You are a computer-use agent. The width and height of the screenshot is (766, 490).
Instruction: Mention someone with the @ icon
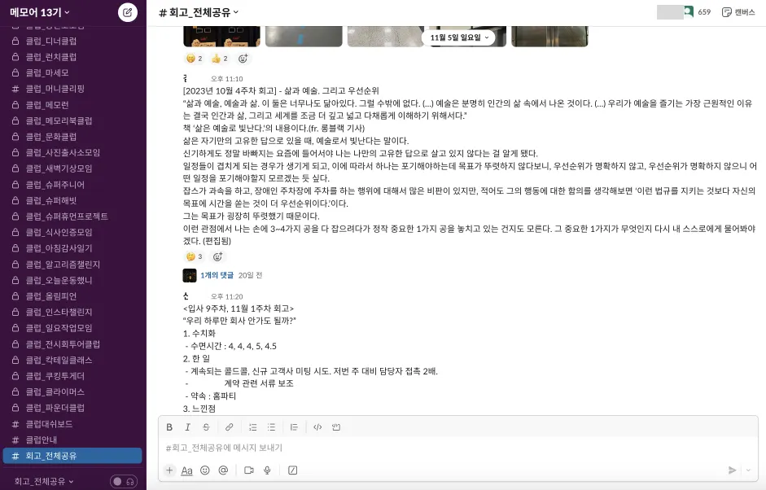click(223, 470)
